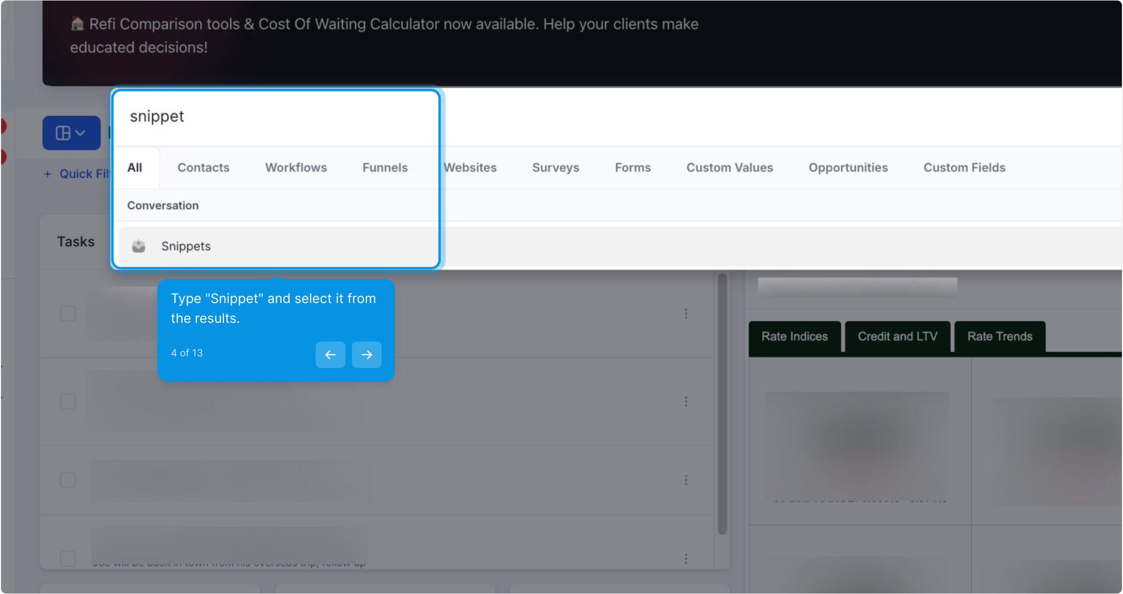Viewport: 1123px width, 594px height.
Task: Expand the blue dashboard layout dropdown
Action: pos(71,133)
